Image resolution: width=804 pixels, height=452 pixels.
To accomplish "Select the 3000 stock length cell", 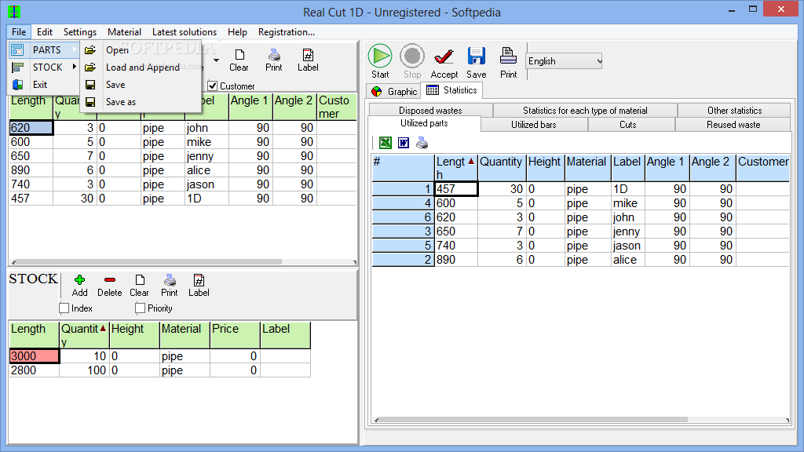I will click(35, 356).
